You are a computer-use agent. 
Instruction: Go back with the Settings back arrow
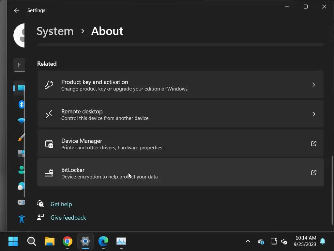pyautogui.click(x=16, y=10)
